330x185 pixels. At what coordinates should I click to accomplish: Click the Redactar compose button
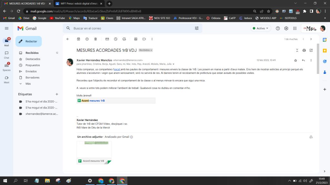pos(28,41)
